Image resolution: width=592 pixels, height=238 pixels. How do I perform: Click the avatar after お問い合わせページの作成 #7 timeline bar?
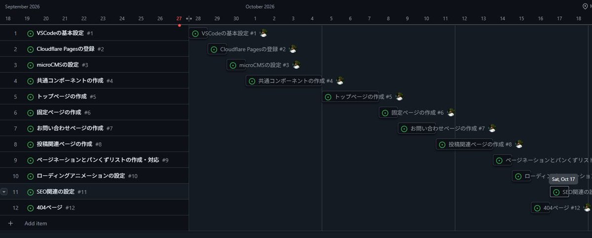(492, 128)
